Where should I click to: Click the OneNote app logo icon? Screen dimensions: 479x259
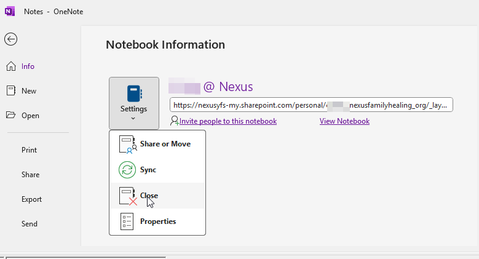coord(10,12)
